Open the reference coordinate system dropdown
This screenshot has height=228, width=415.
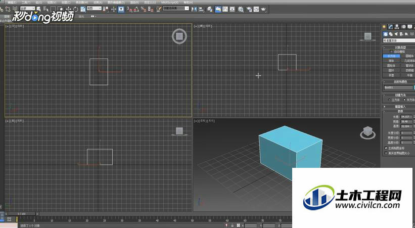pos(94,9)
